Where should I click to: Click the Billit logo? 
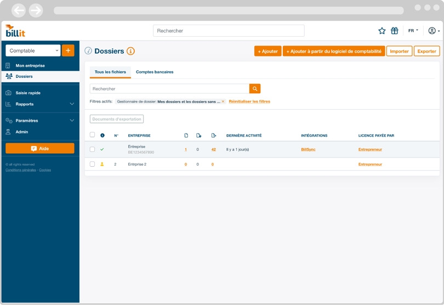15,31
